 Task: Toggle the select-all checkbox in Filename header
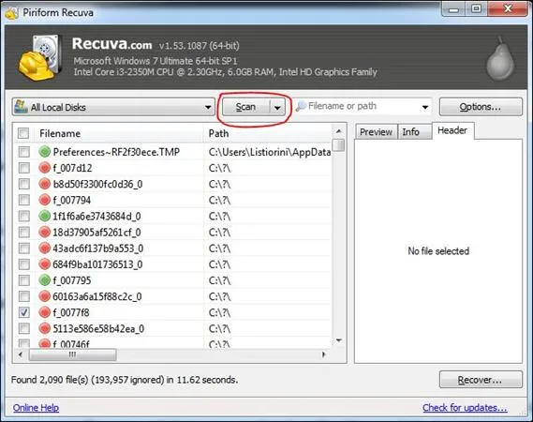(23, 133)
